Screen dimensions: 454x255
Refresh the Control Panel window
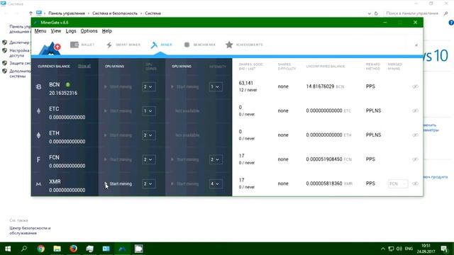tap(376, 13)
